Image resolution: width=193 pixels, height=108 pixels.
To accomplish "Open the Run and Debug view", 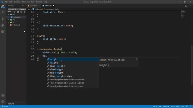I will (3, 25).
